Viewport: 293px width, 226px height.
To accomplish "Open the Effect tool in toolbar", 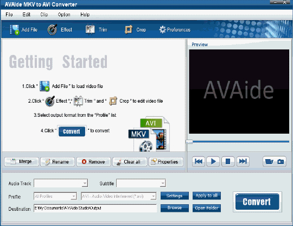I will (x=52, y=30).
